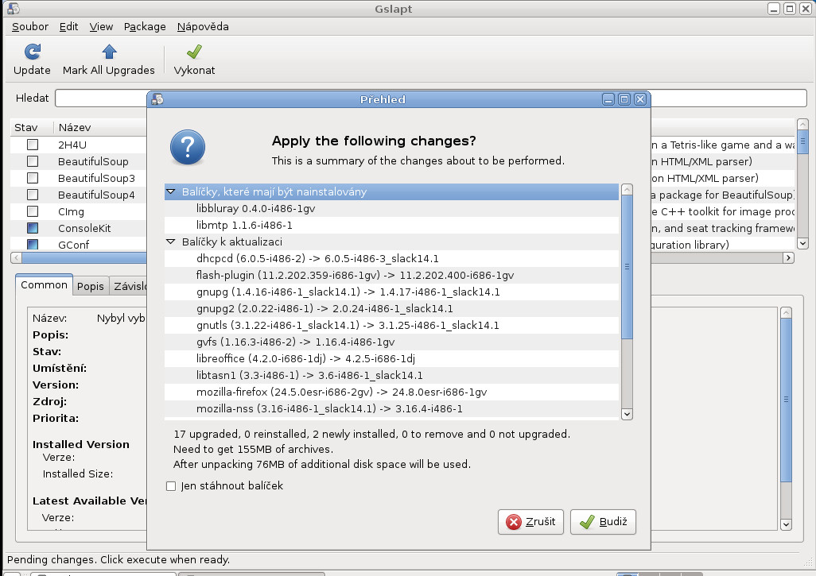Switch to the Popis tab
Screen dimensions: 816x576
pyautogui.click(x=91, y=286)
